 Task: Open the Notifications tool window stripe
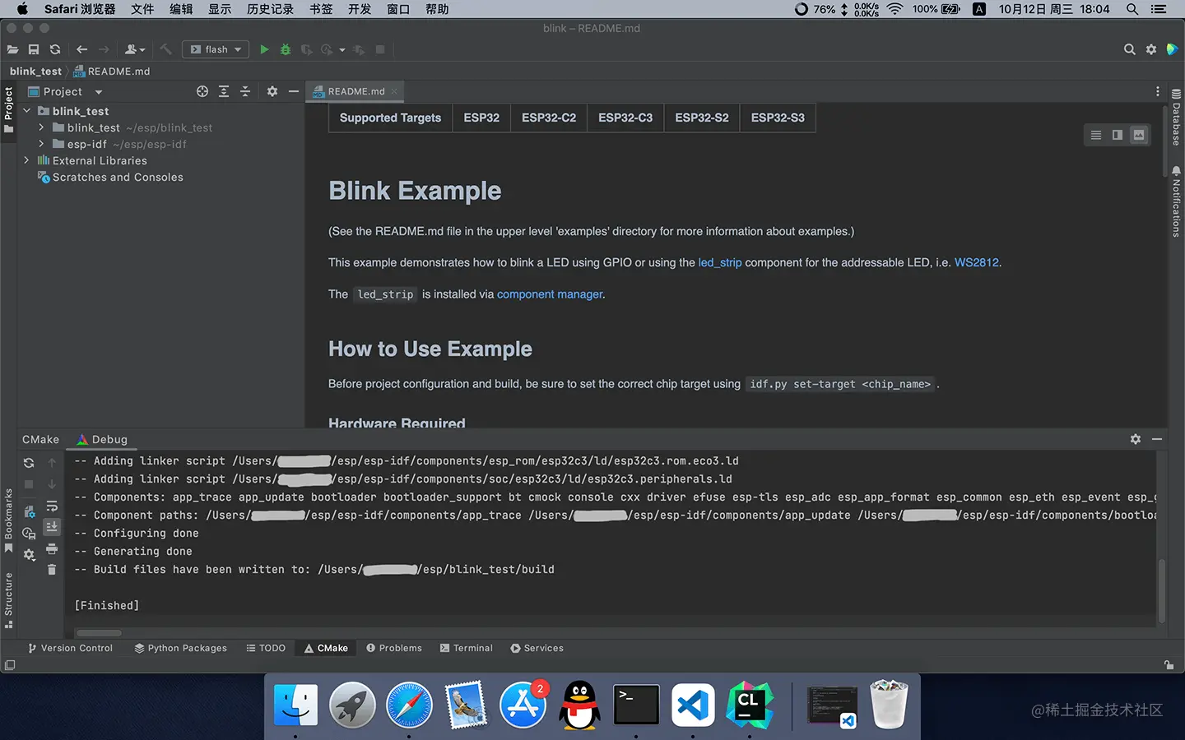[1176, 201]
